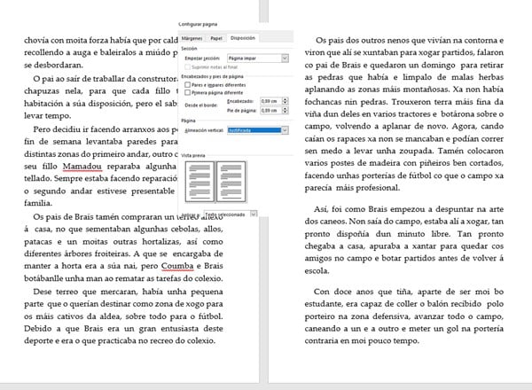Expand the Alineación vertical combo box
The image size is (532, 390).
284,130
